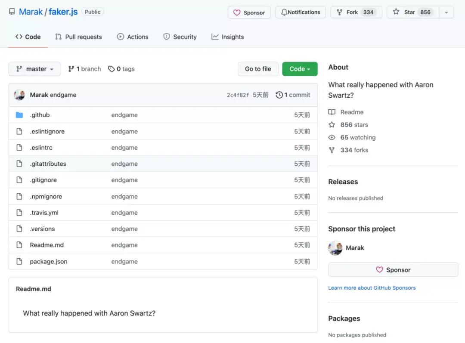Click the star icon beside 856 stars

pos(332,125)
